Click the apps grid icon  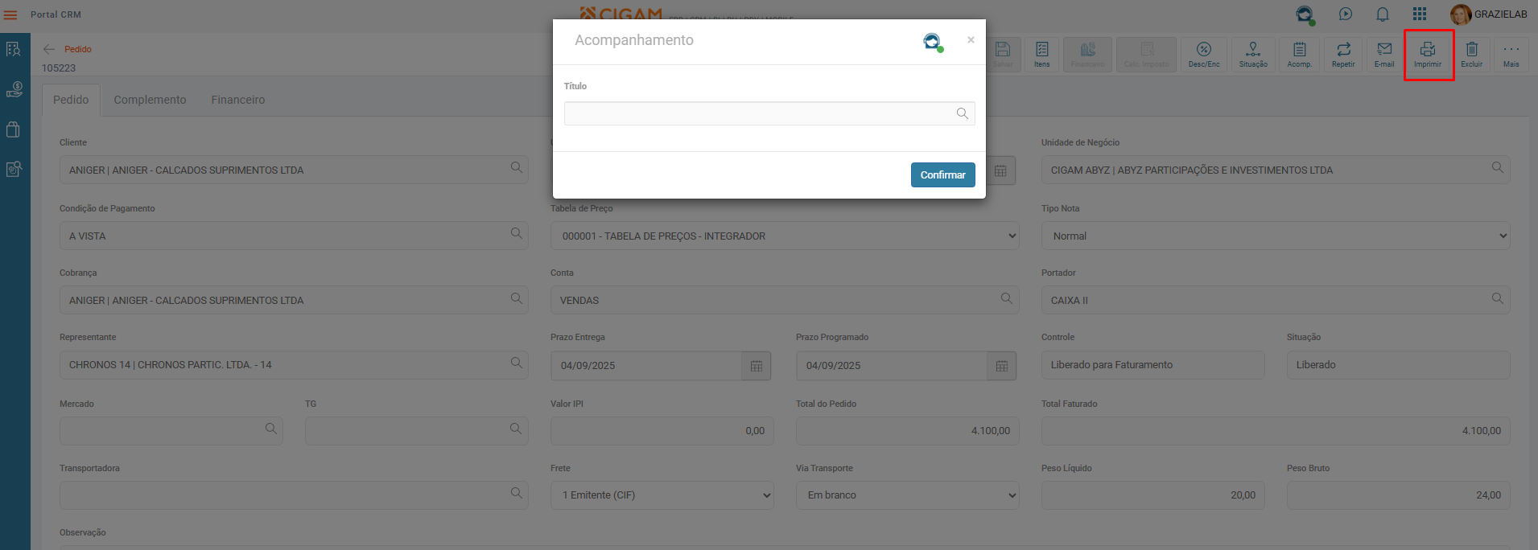[1419, 14]
